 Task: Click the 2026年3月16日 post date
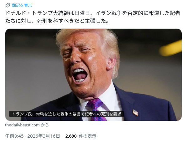44,136
